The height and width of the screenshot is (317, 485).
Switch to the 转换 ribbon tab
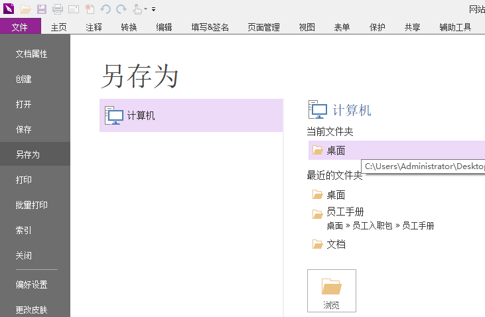coord(129,27)
